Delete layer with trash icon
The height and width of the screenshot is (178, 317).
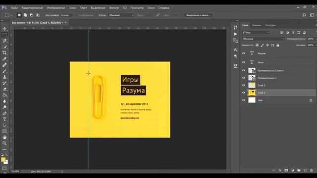[x=312, y=171]
